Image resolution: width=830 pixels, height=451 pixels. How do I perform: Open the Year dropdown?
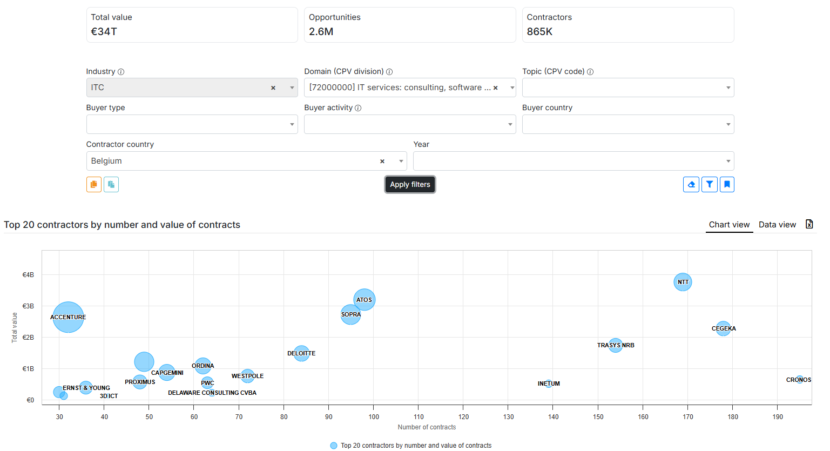click(x=573, y=161)
